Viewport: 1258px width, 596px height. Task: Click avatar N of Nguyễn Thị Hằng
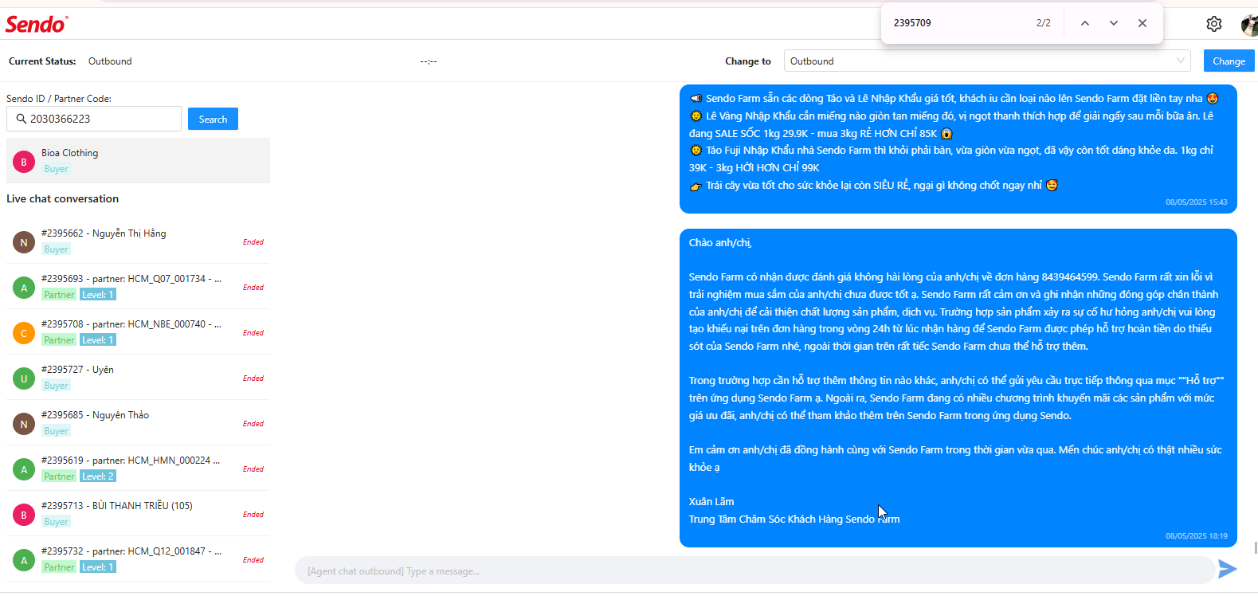coord(24,242)
